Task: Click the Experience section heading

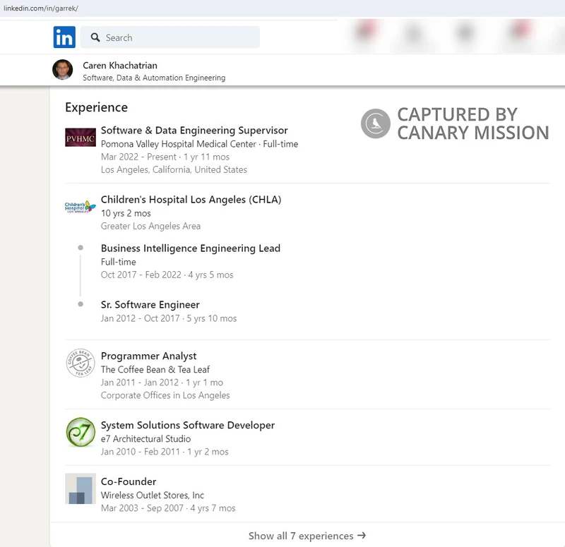Action: [x=96, y=108]
